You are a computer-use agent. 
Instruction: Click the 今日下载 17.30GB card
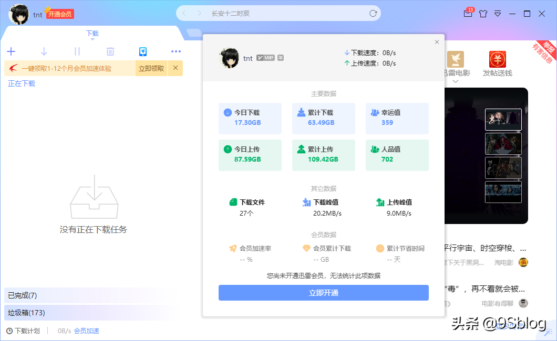click(x=250, y=119)
